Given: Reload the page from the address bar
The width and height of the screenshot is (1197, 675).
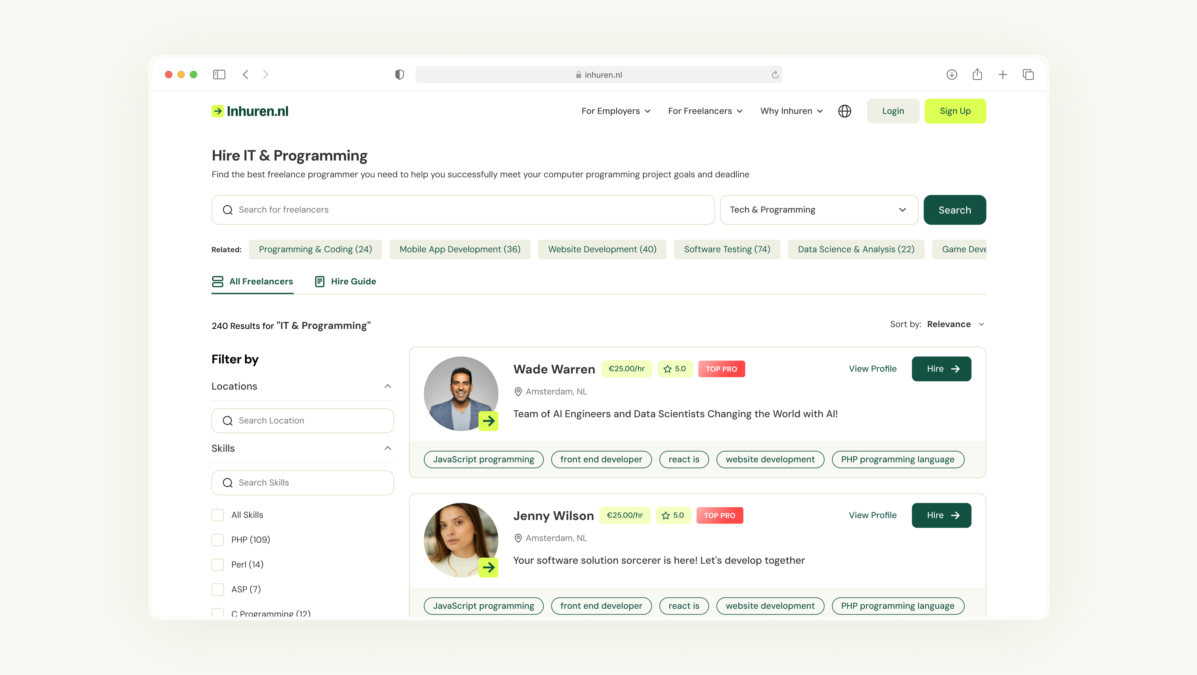Looking at the screenshot, I should (x=775, y=75).
